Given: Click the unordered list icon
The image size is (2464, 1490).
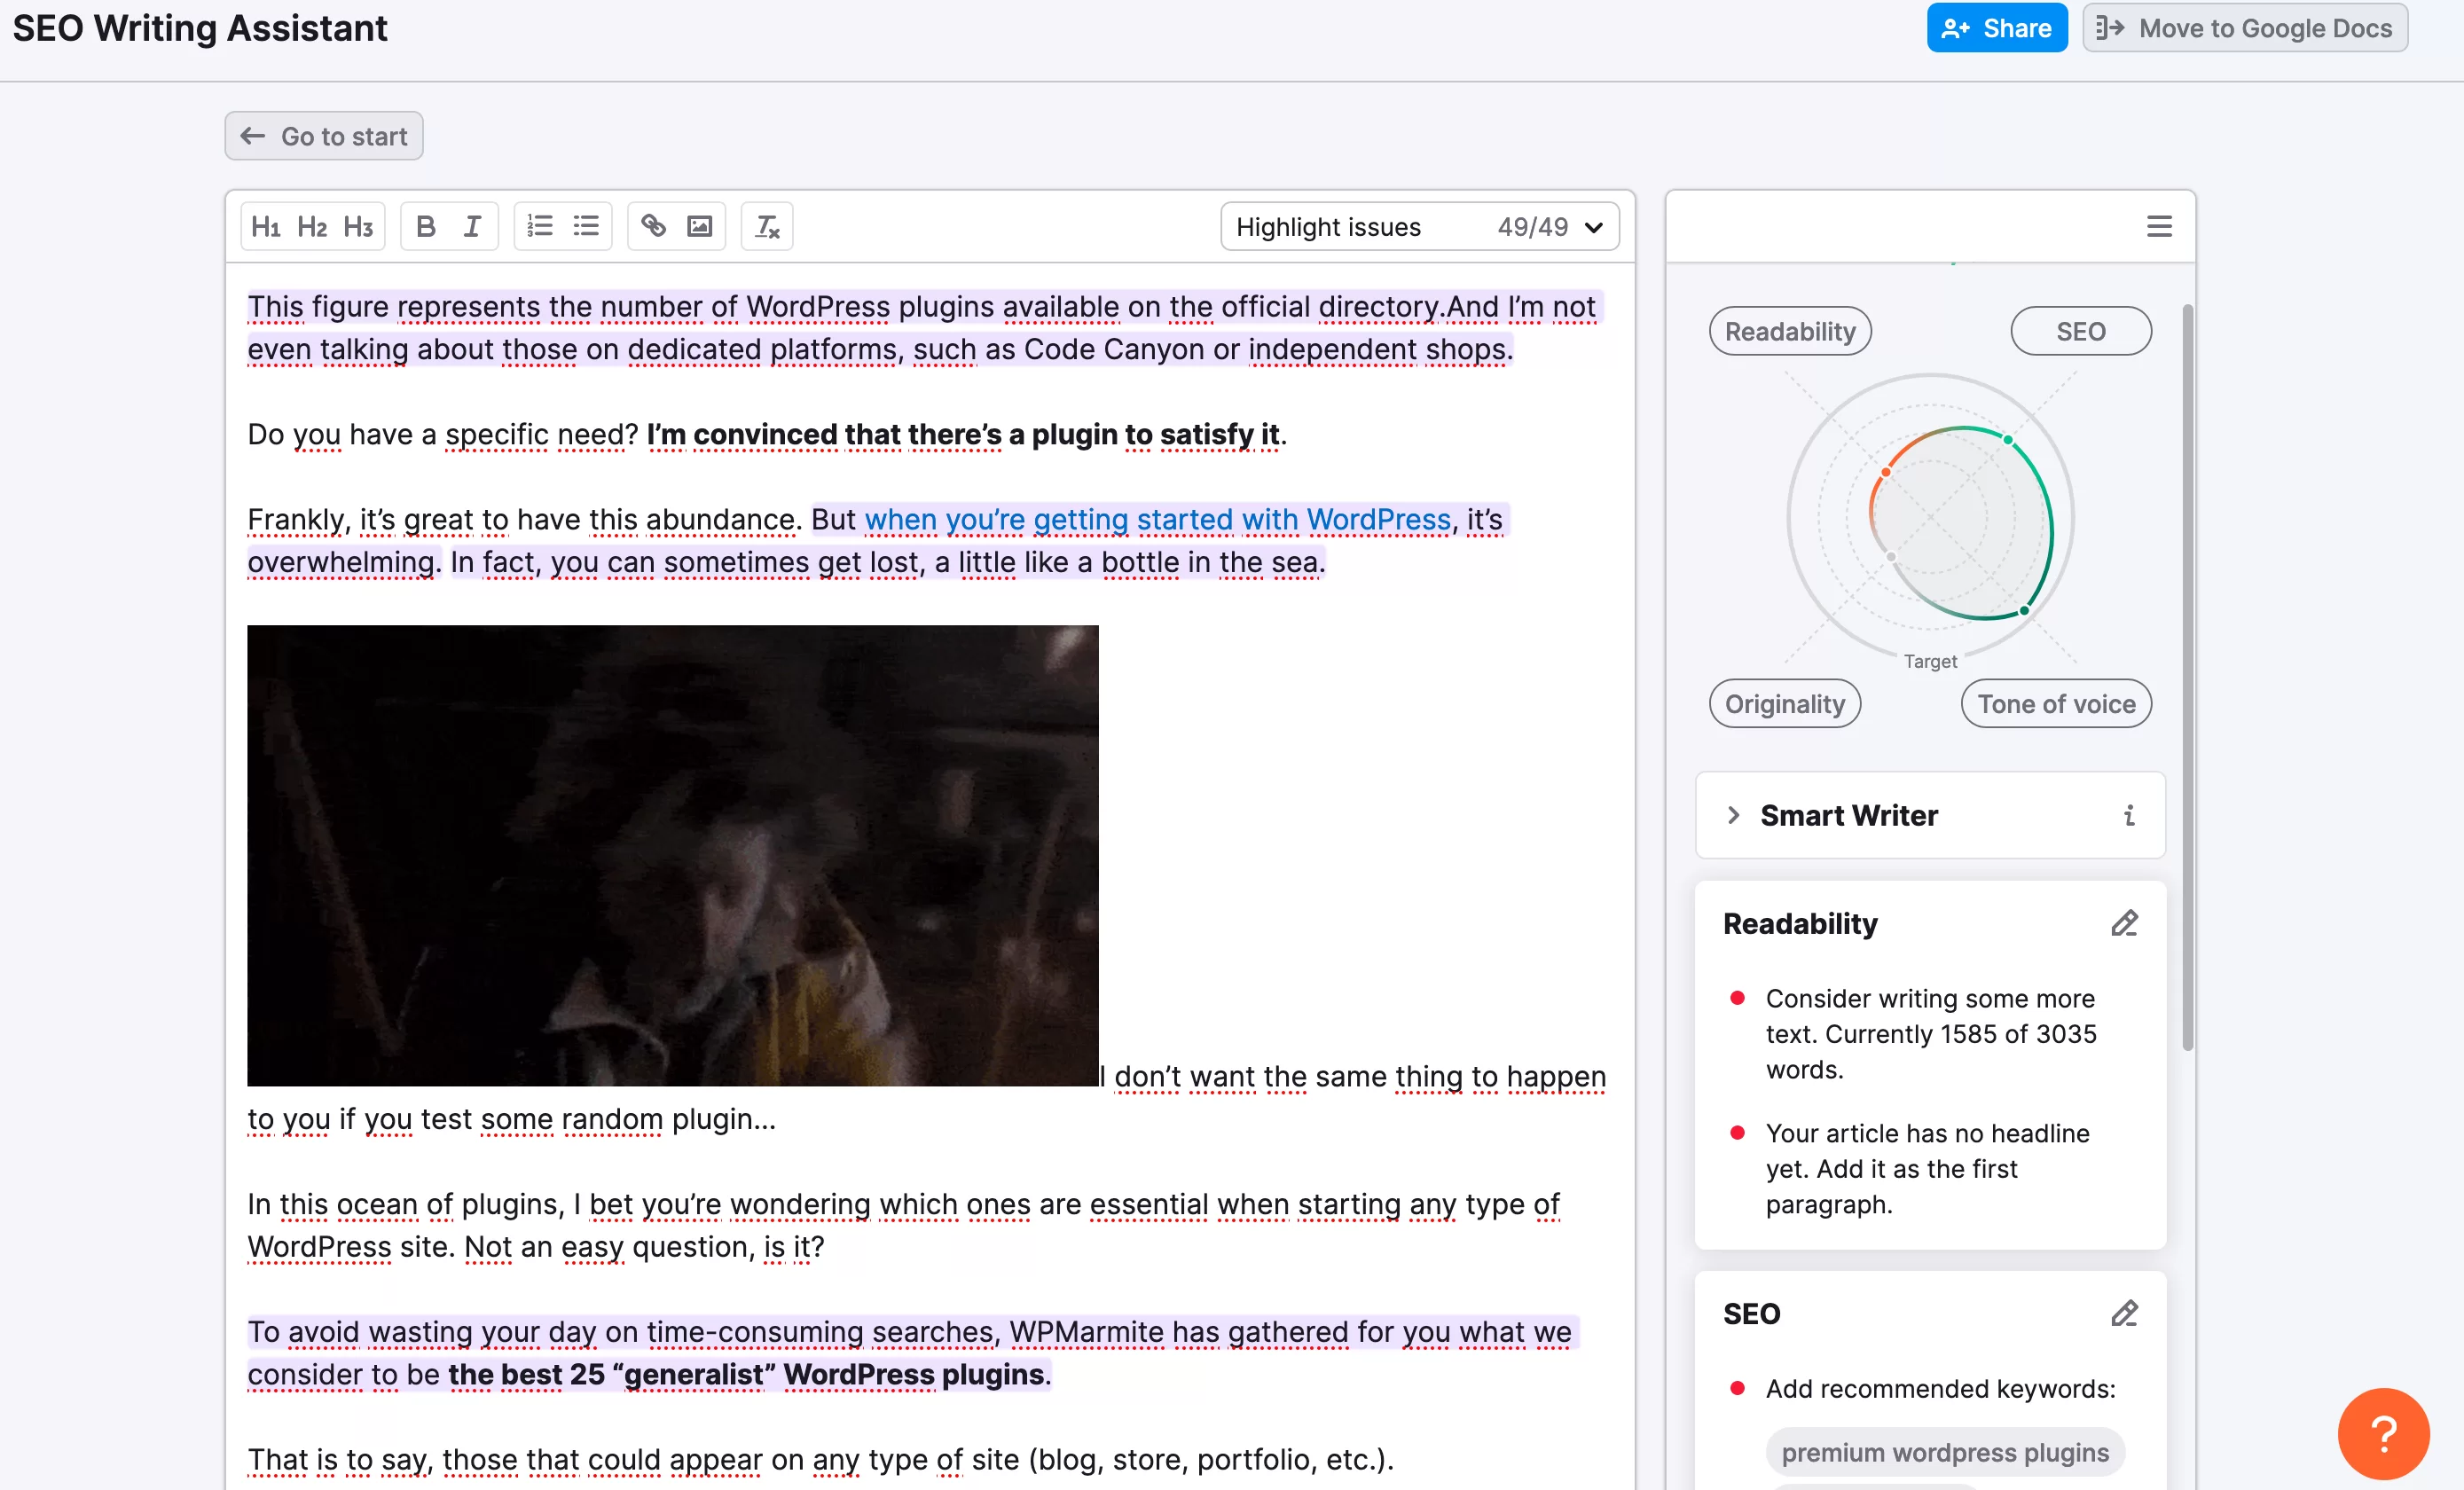Looking at the screenshot, I should [x=586, y=223].
